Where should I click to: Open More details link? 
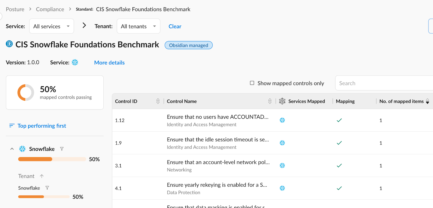tap(109, 62)
